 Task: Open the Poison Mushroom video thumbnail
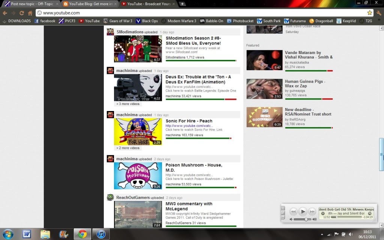[x=138, y=175]
